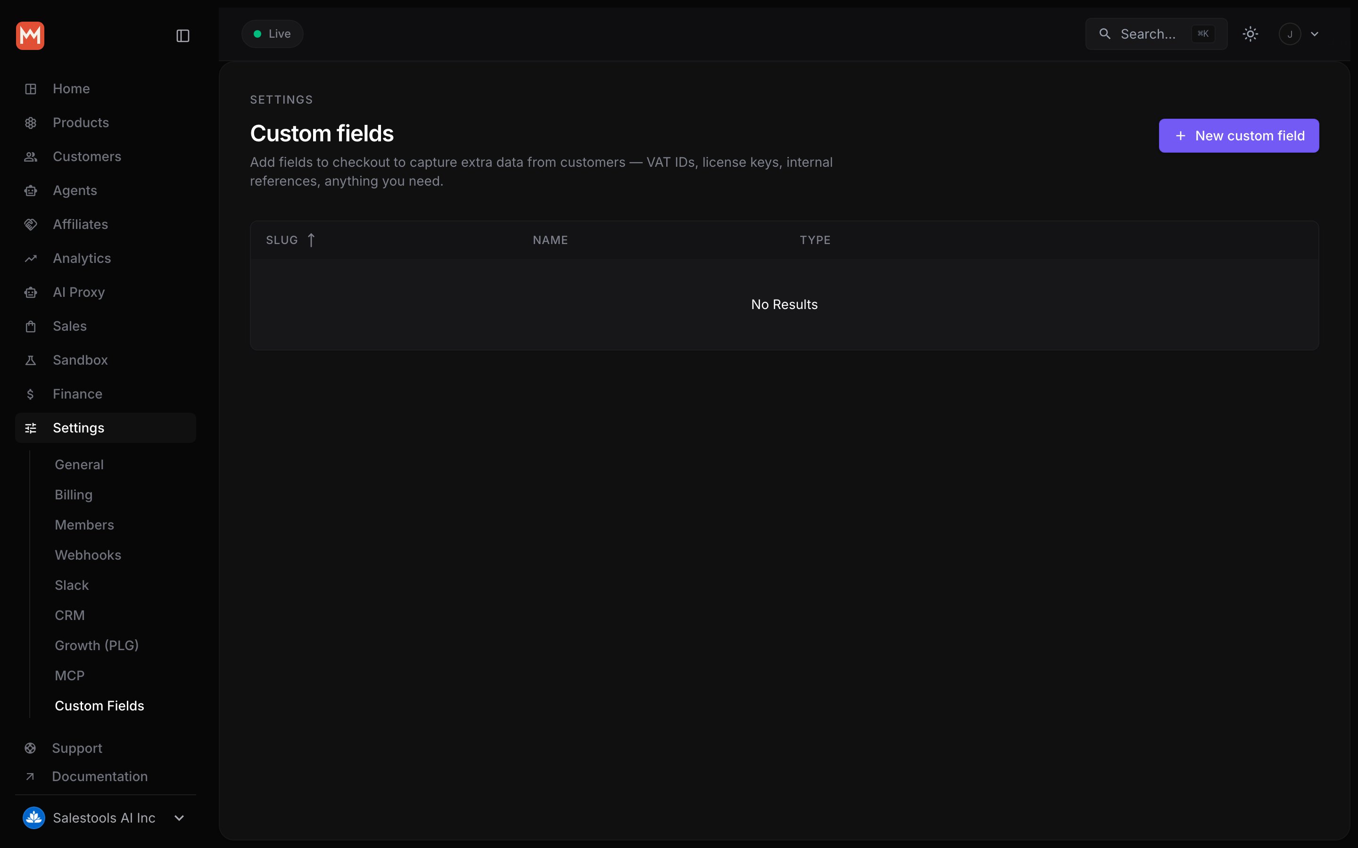1358x848 pixels.
Task: Open the user avatar dropdown menu
Action: tap(1299, 34)
